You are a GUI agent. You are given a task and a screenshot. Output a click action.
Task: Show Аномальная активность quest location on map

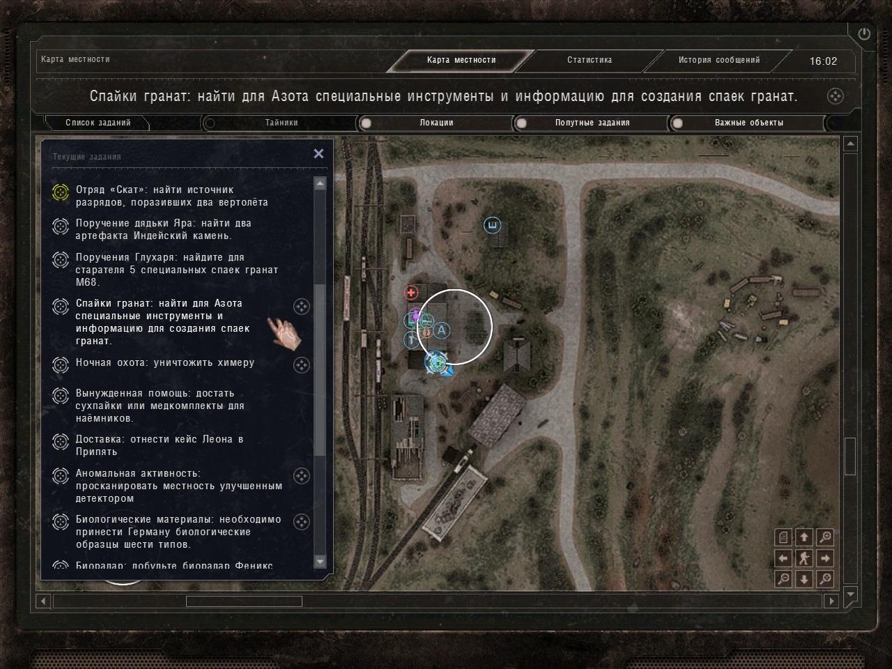click(301, 476)
